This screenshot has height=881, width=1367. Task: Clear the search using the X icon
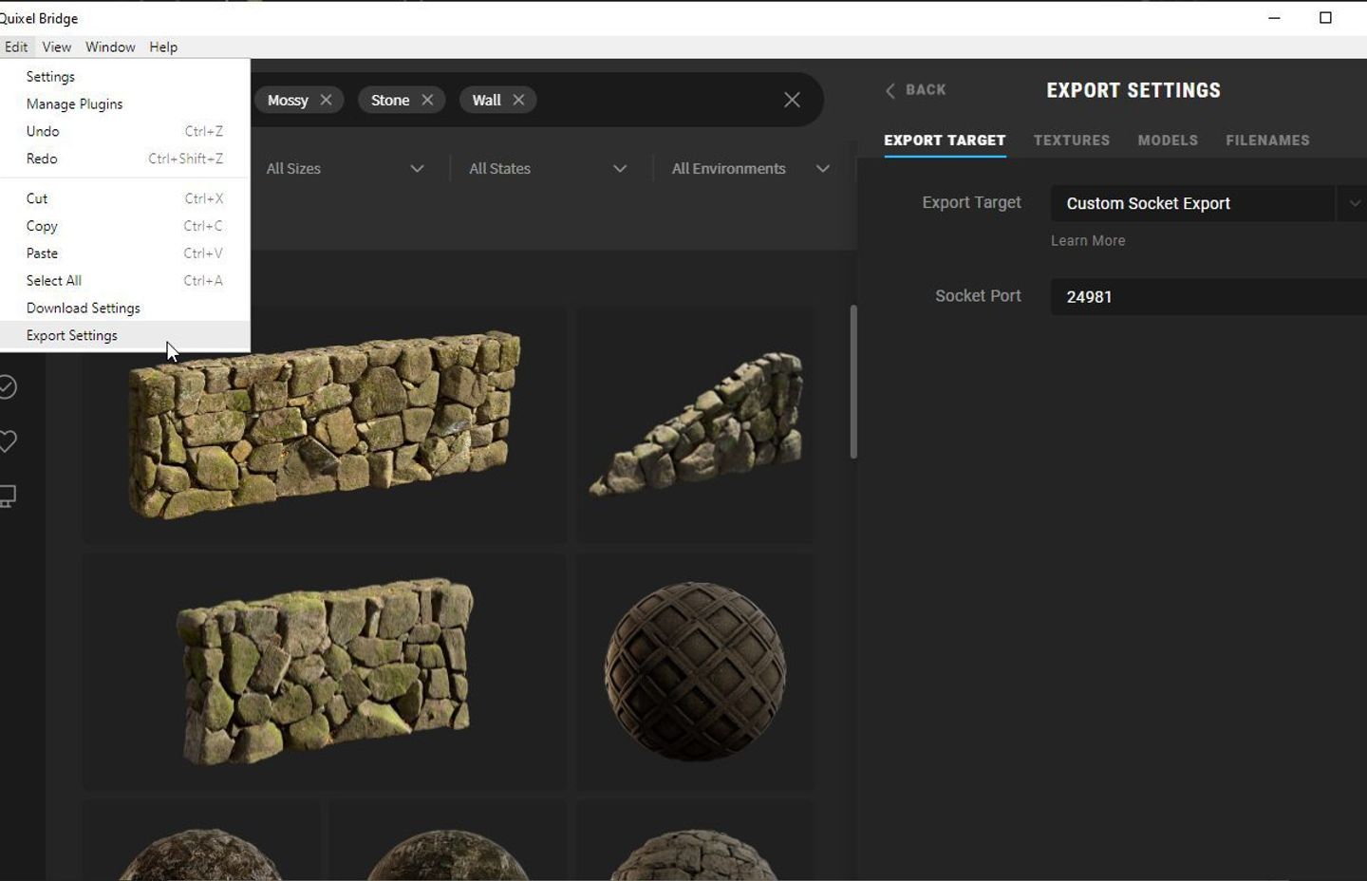point(792,99)
